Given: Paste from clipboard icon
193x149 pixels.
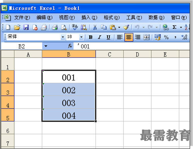Looking at the screenshot, I should click(113, 27).
